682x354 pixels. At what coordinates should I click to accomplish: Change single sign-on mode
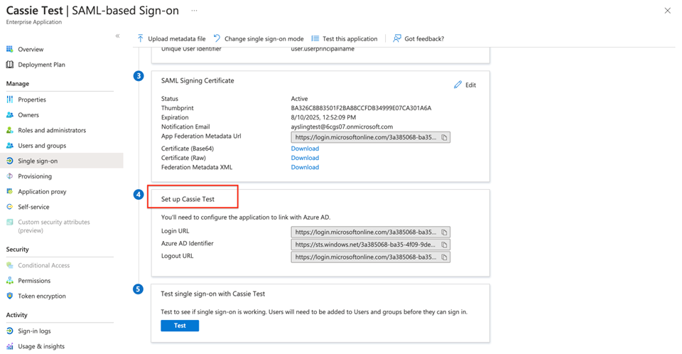pyautogui.click(x=258, y=38)
